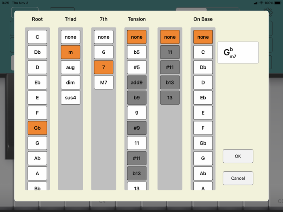The image size is (283, 212).
Task: Select 11 in first Tension column
Action: (x=137, y=143)
